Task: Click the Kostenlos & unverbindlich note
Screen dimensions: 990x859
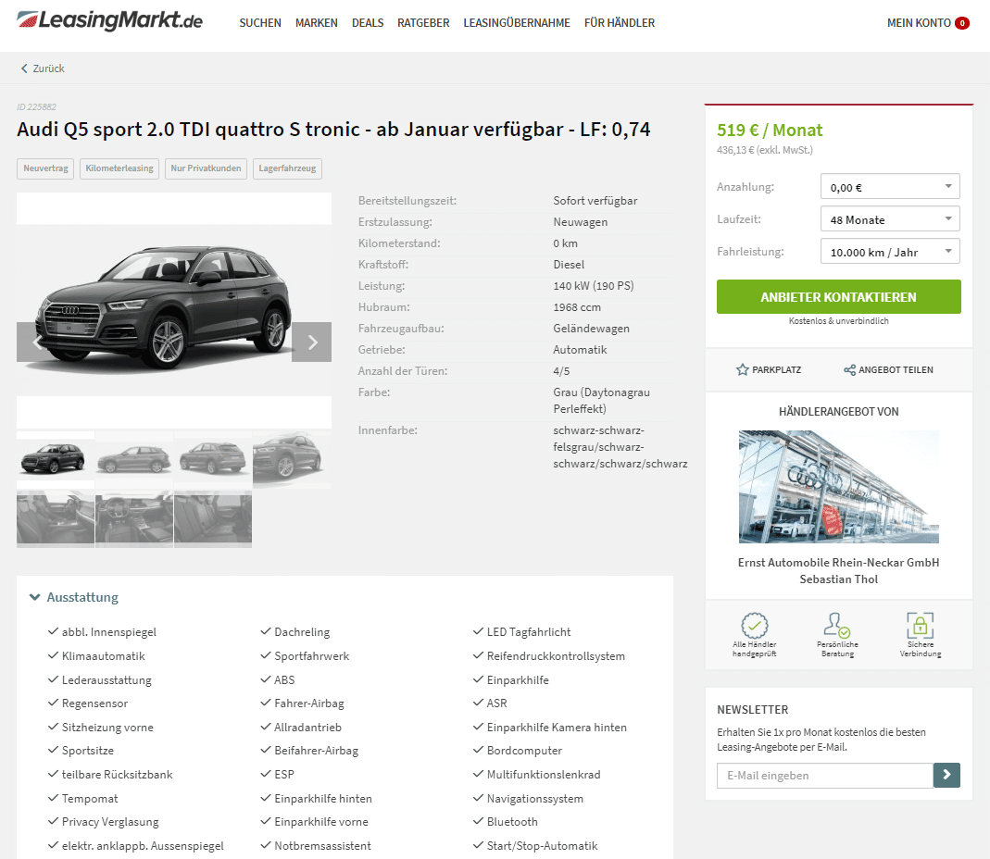Action: (x=838, y=321)
